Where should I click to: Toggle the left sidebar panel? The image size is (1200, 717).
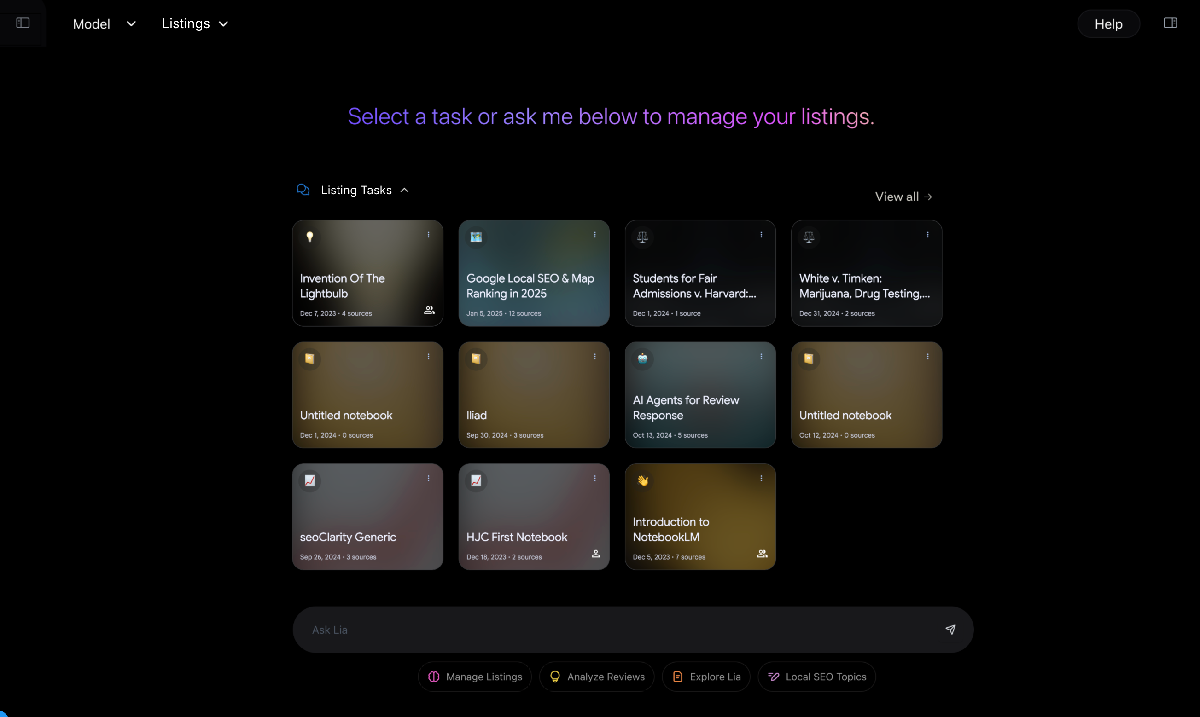coord(23,23)
